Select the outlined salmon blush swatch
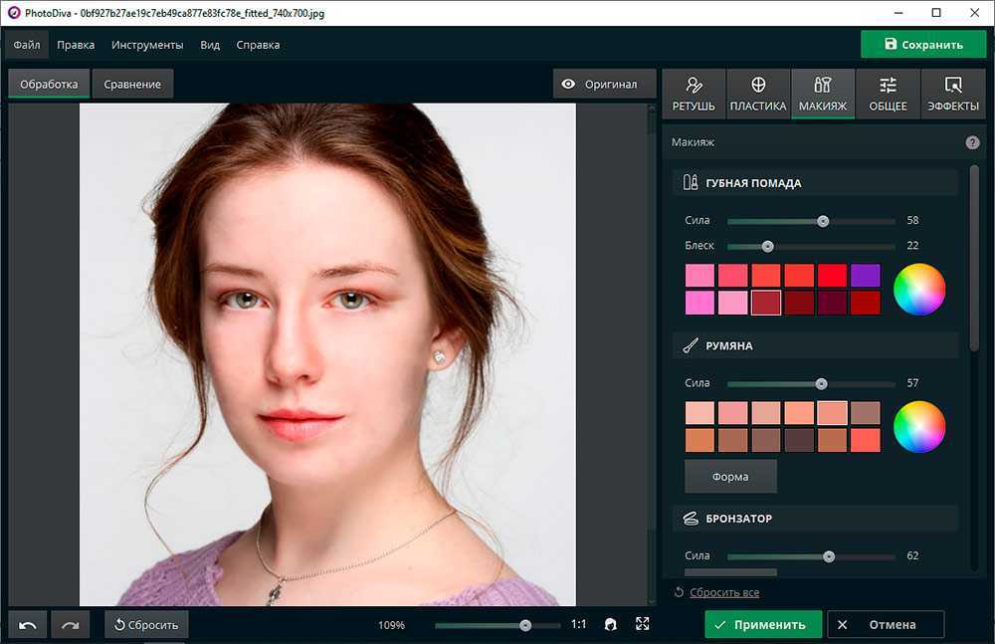Screen dimensions: 995x644 pyautogui.click(x=832, y=413)
